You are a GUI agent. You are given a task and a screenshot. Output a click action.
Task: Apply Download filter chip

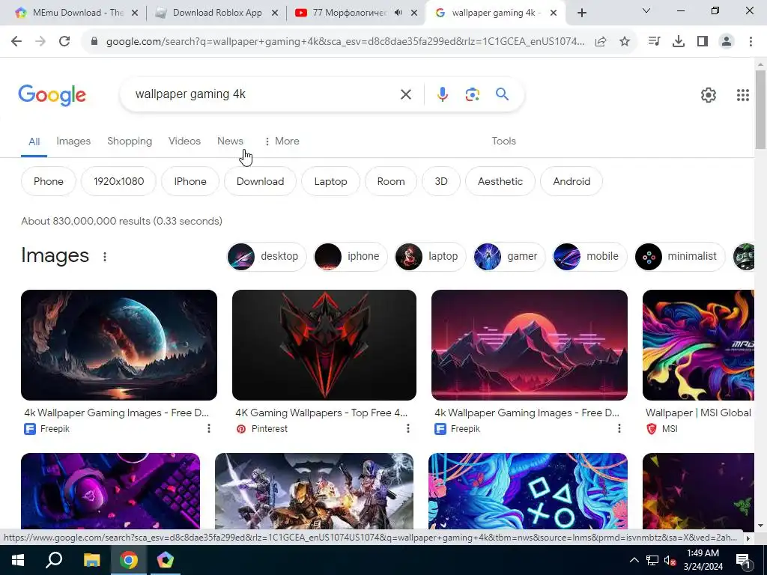260,181
